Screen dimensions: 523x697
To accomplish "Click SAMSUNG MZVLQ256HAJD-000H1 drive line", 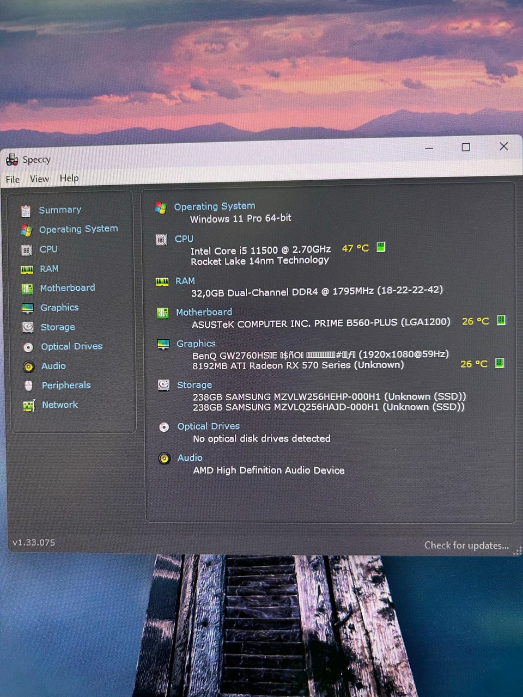I will click(329, 407).
